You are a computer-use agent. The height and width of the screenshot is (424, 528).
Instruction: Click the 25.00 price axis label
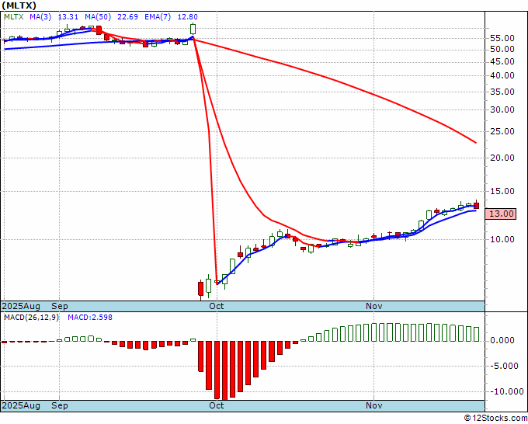coord(502,132)
